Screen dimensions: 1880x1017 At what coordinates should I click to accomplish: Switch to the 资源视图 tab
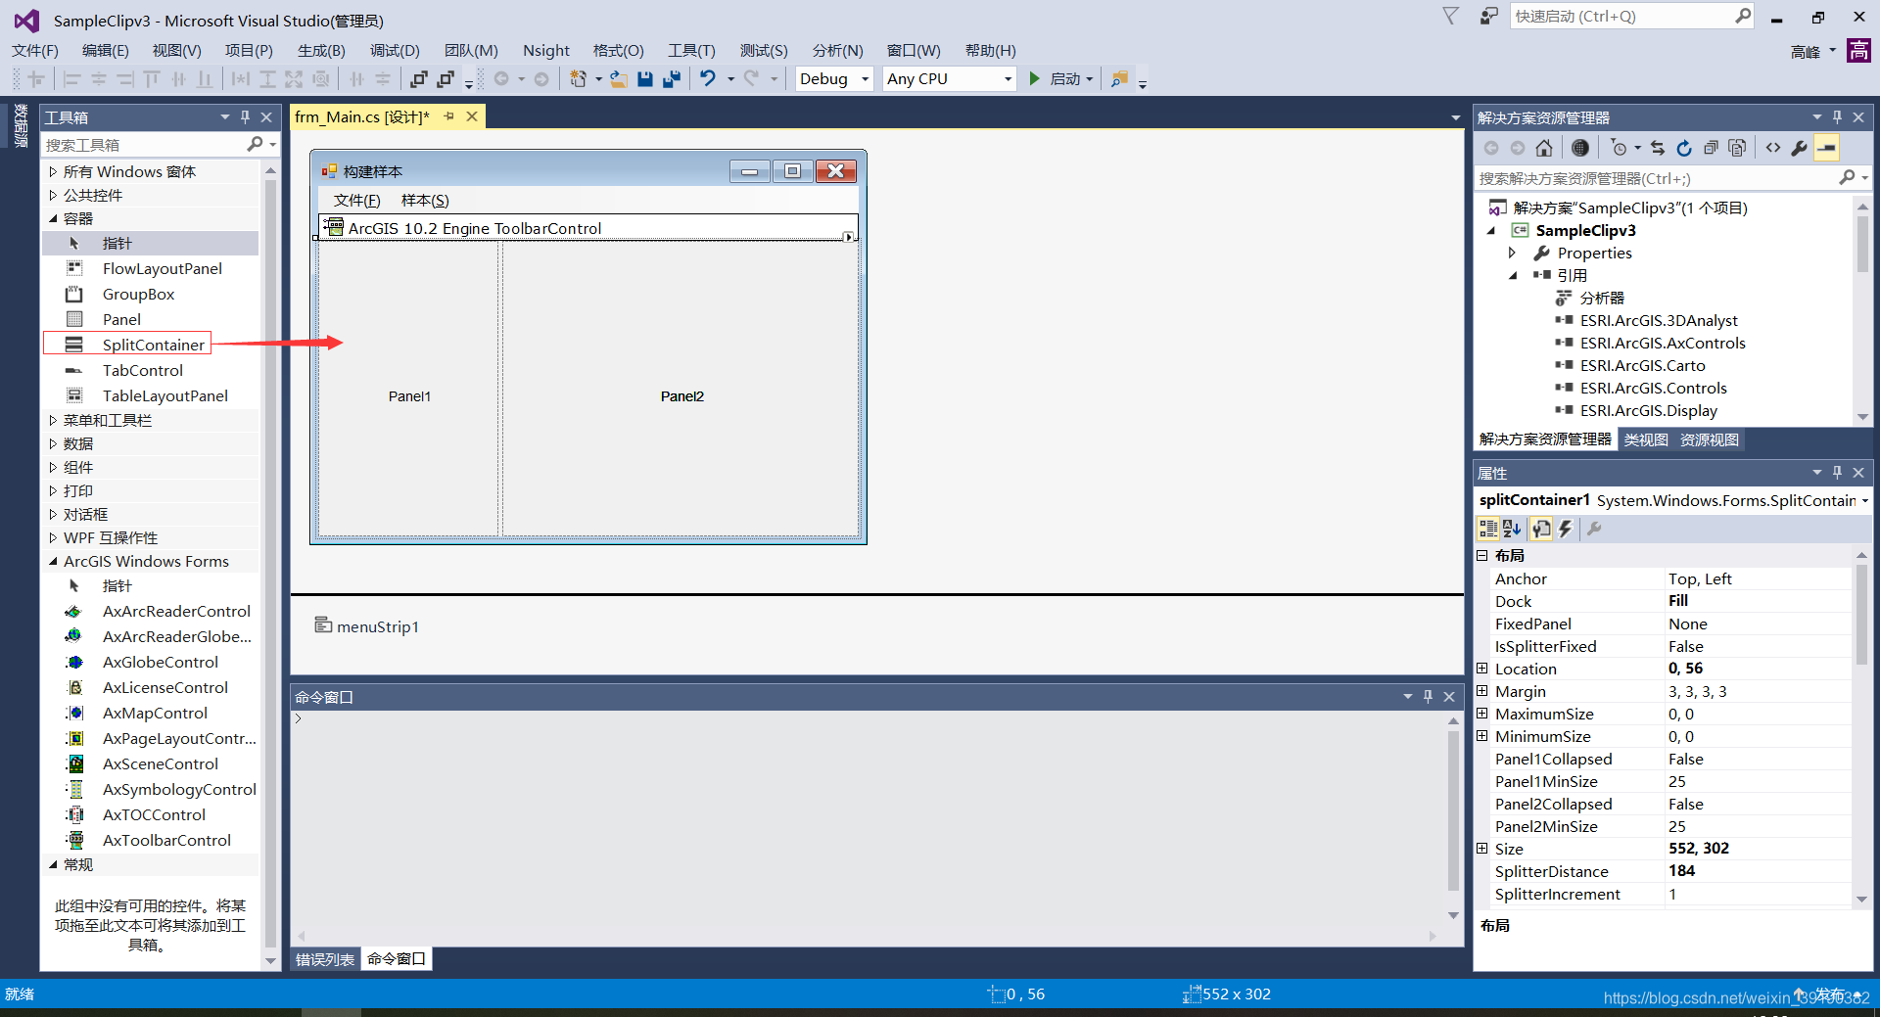[1710, 439]
